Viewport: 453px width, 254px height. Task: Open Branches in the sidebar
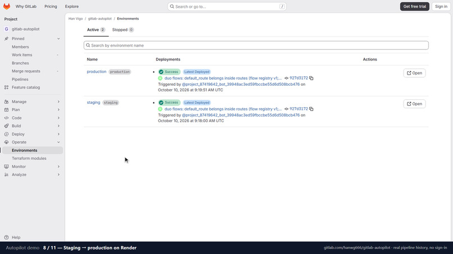[20, 63]
